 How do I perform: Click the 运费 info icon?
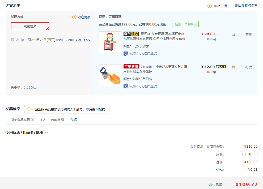[244, 154]
